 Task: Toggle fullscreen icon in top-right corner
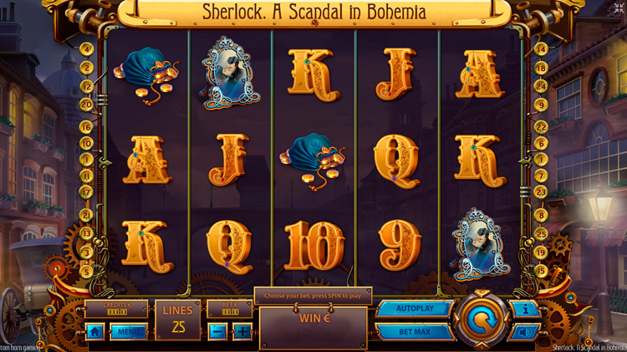(x=619, y=8)
